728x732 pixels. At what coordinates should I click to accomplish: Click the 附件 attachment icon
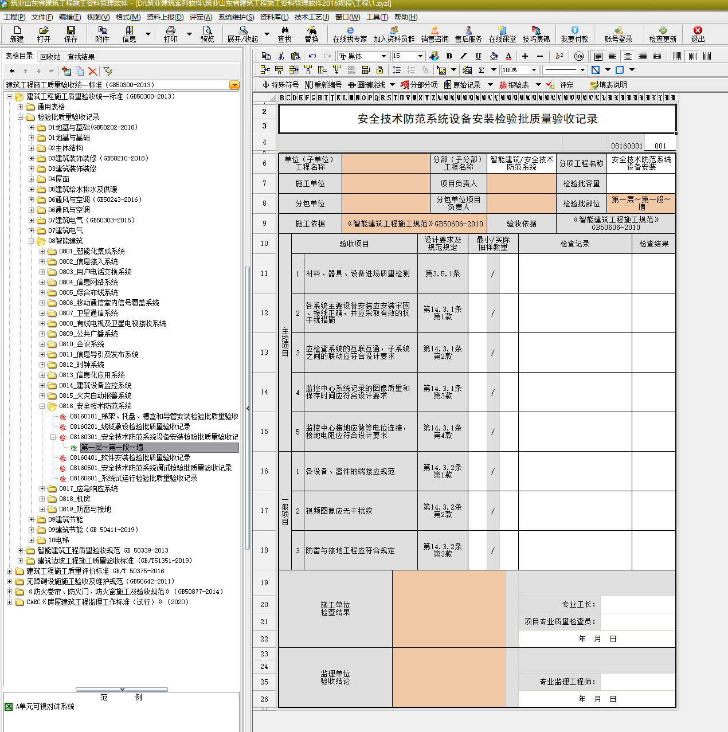[102, 34]
